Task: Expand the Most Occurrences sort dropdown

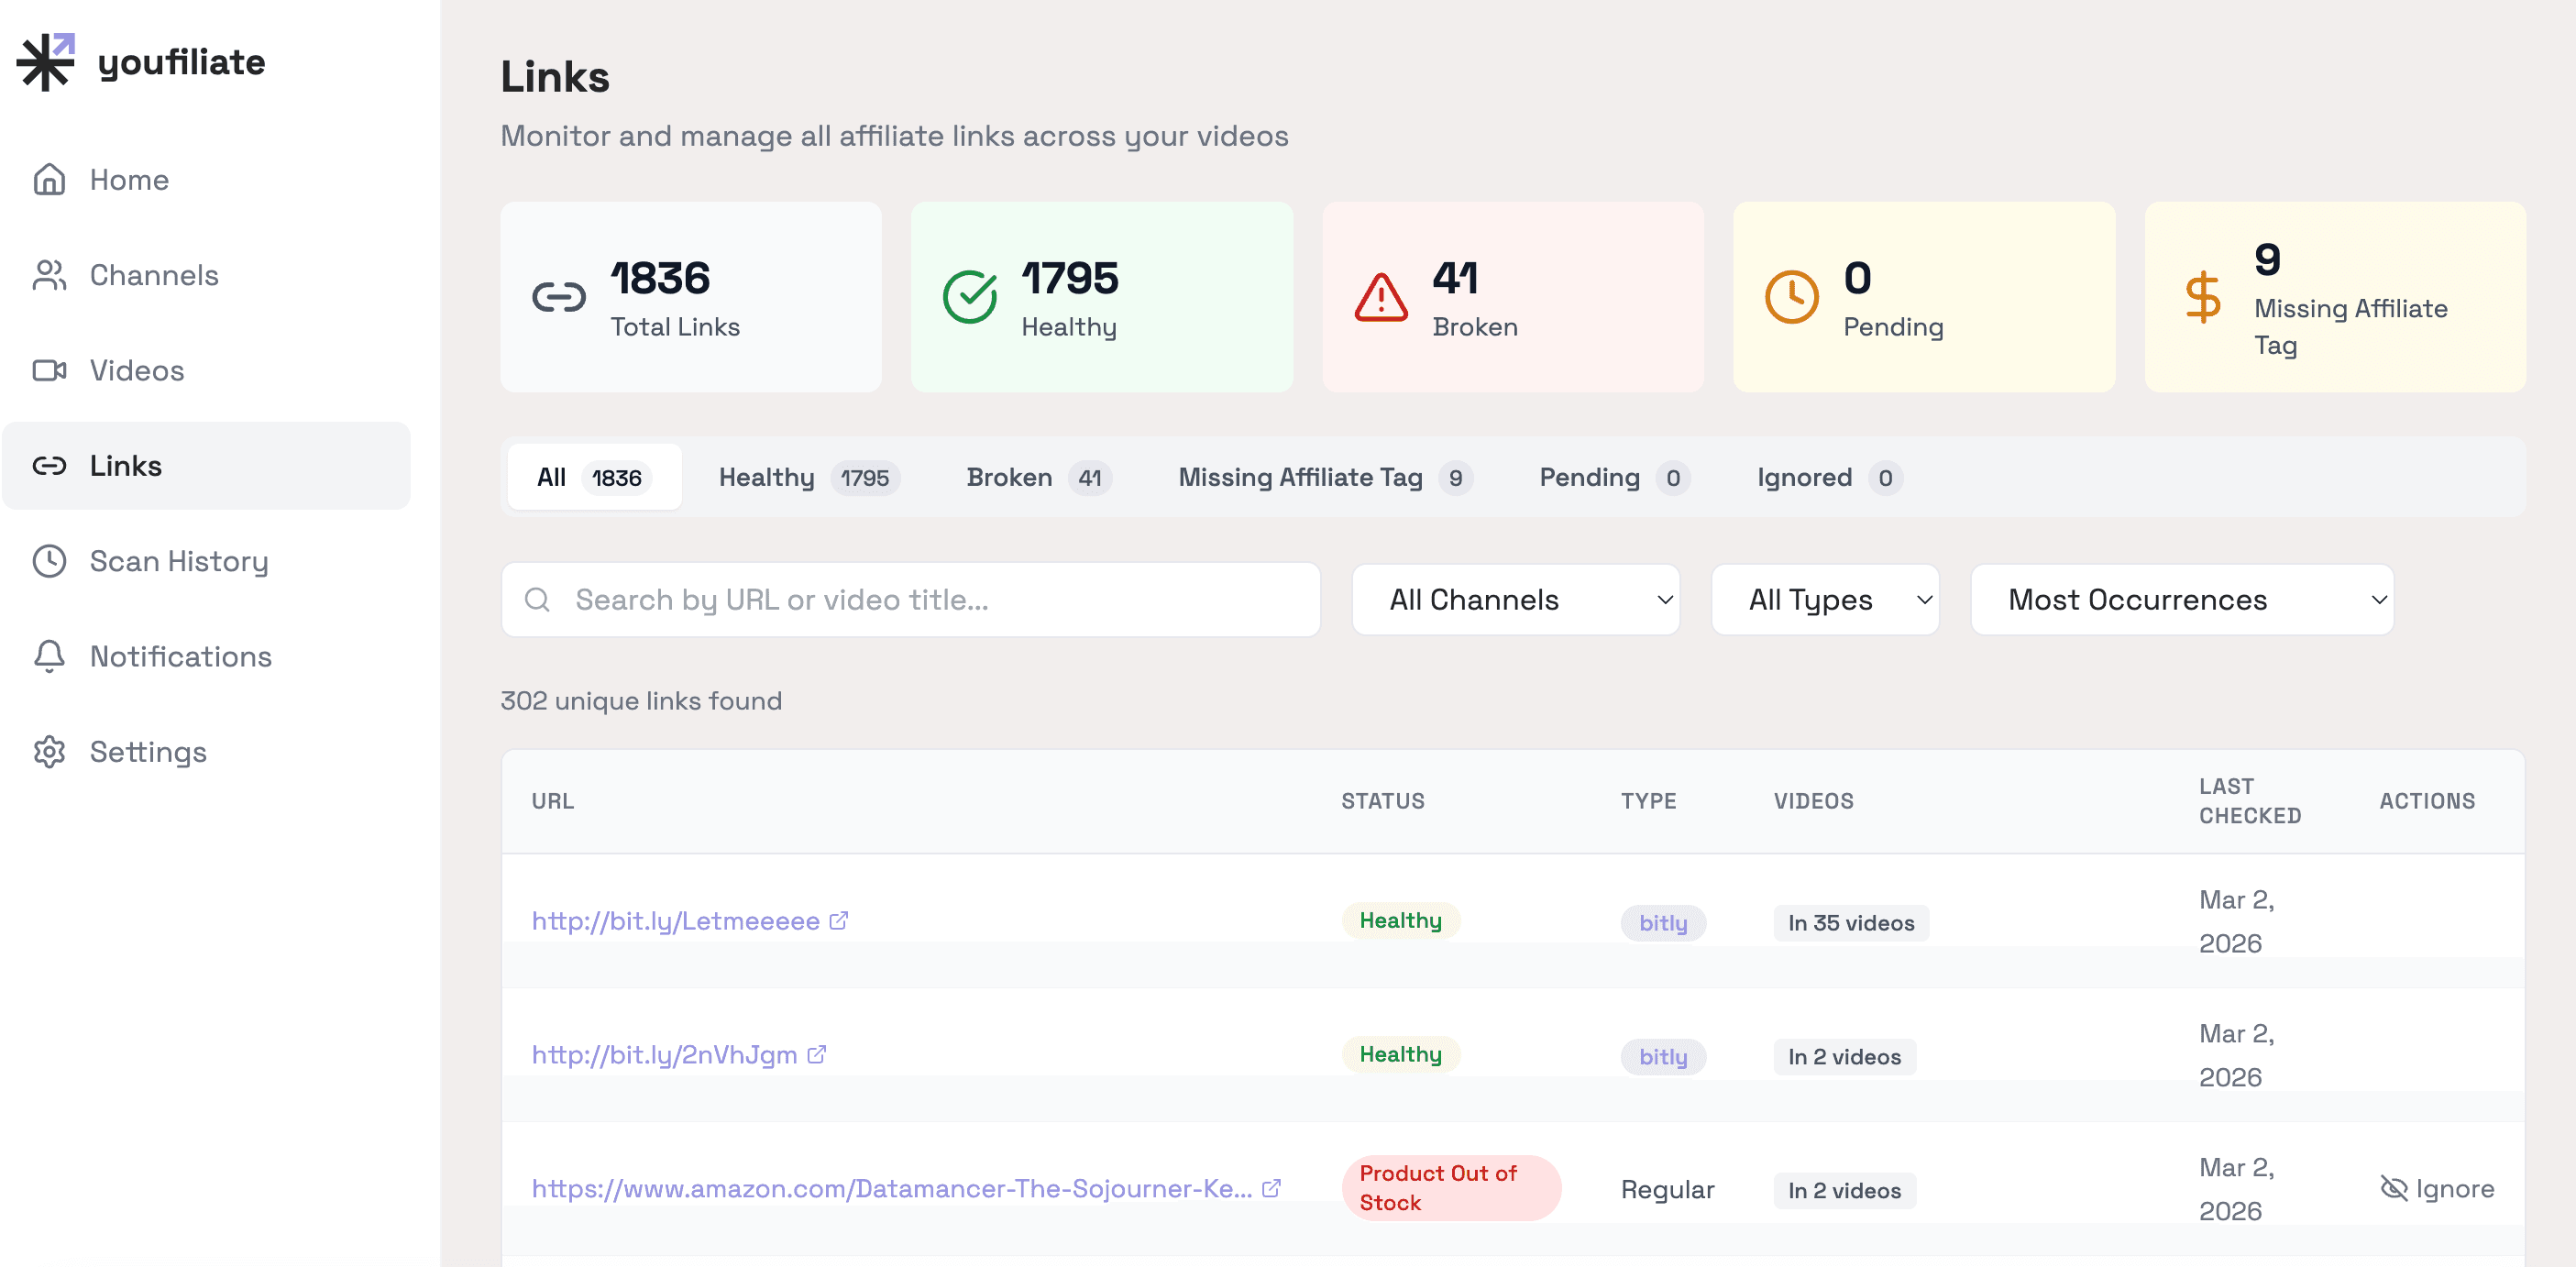Action: (2181, 600)
